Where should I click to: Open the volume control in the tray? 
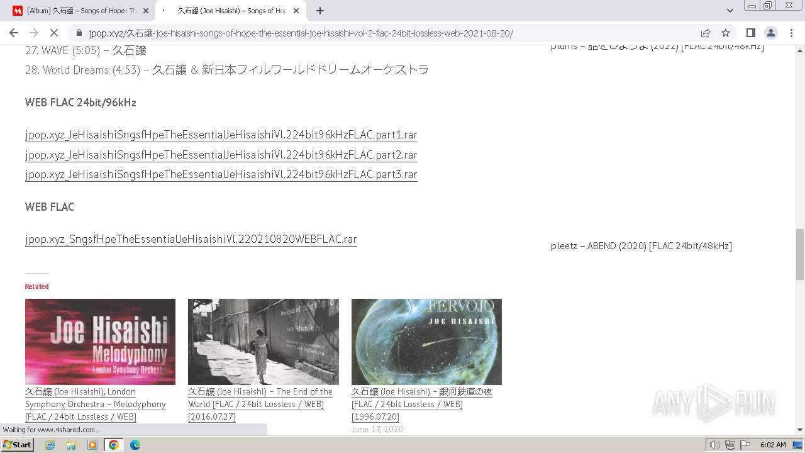(x=715, y=445)
